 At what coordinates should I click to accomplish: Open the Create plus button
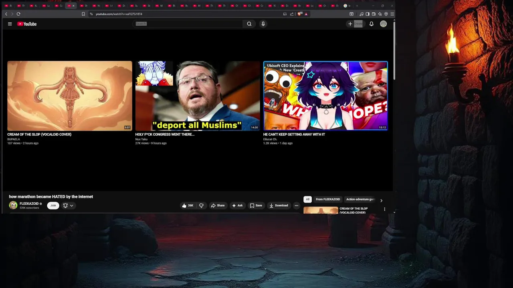[355, 24]
